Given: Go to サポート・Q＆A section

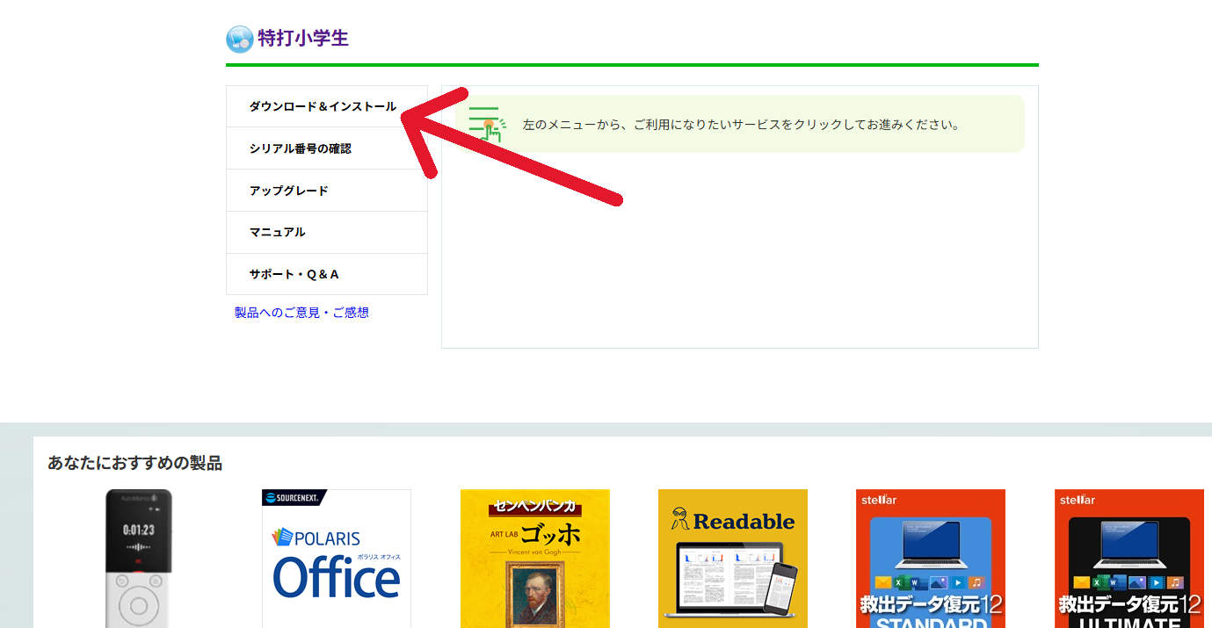Looking at the screenshot, I should click(x=294, y=274).
